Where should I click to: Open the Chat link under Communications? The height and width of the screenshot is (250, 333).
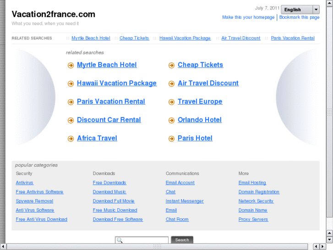click(x=170, y=192)
